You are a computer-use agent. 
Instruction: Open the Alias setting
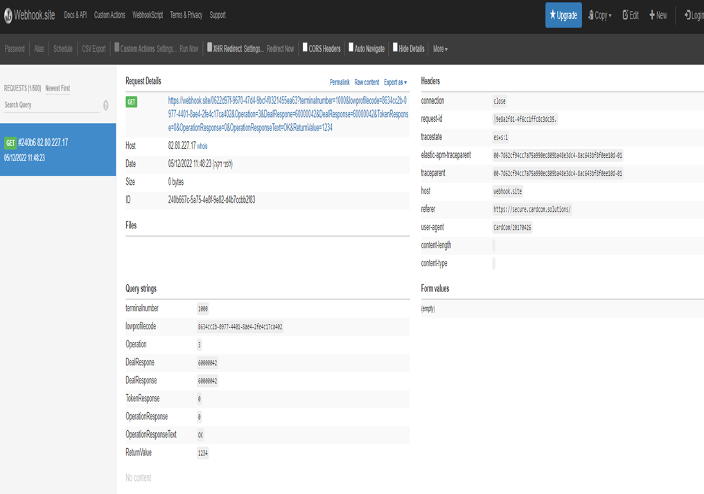[39, 48]
